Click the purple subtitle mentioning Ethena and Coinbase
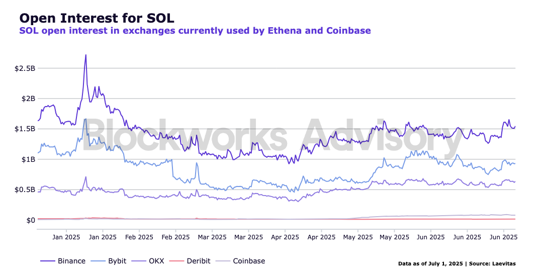 pos(195,31)
